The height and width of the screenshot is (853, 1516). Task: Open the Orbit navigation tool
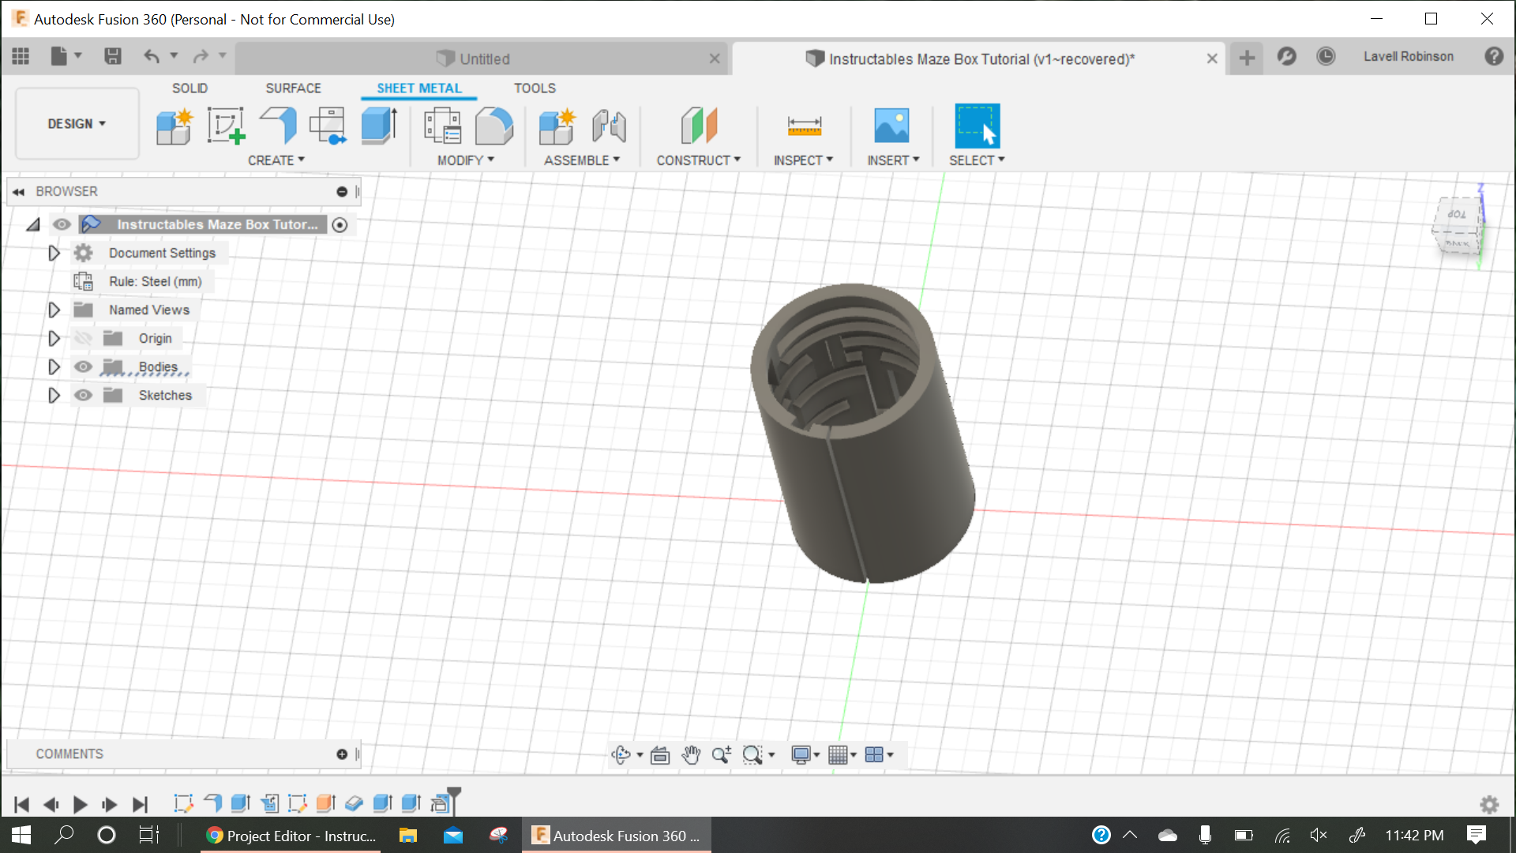(x=621, y=755)
